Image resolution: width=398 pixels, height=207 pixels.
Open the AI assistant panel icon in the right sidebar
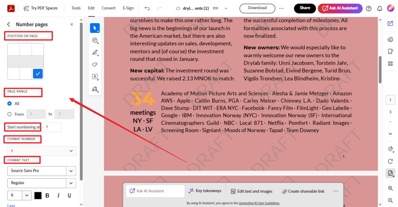pyautogui.click(x=390, y=24)
